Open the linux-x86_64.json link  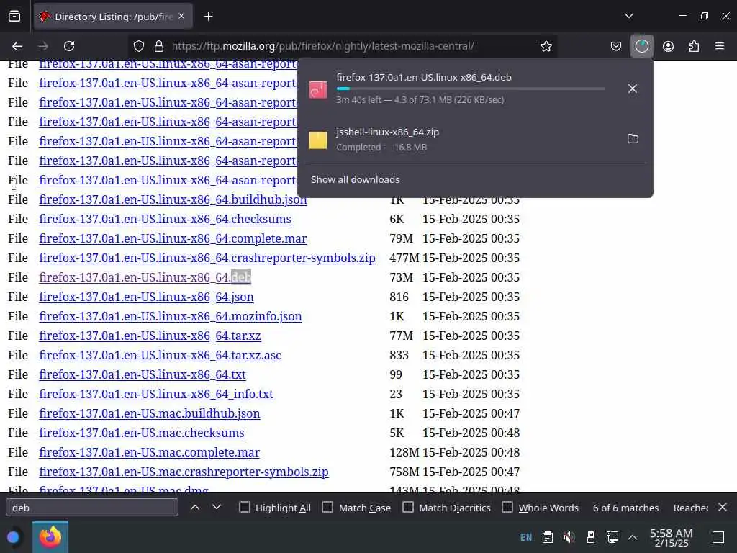pos(146,297)
